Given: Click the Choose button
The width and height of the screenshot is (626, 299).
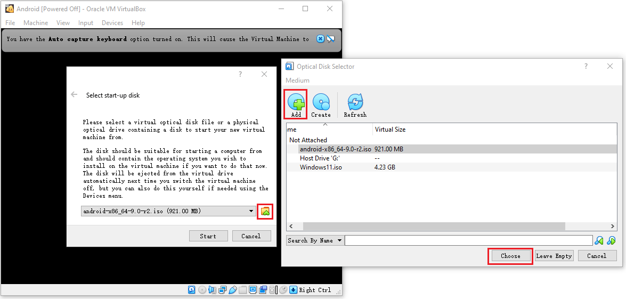Looking at the screenshot, I should [510, 256].
